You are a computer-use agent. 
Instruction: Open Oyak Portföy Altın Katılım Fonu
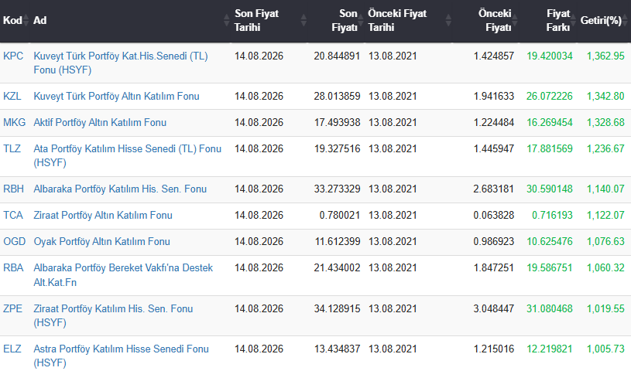tap(102, 241)
